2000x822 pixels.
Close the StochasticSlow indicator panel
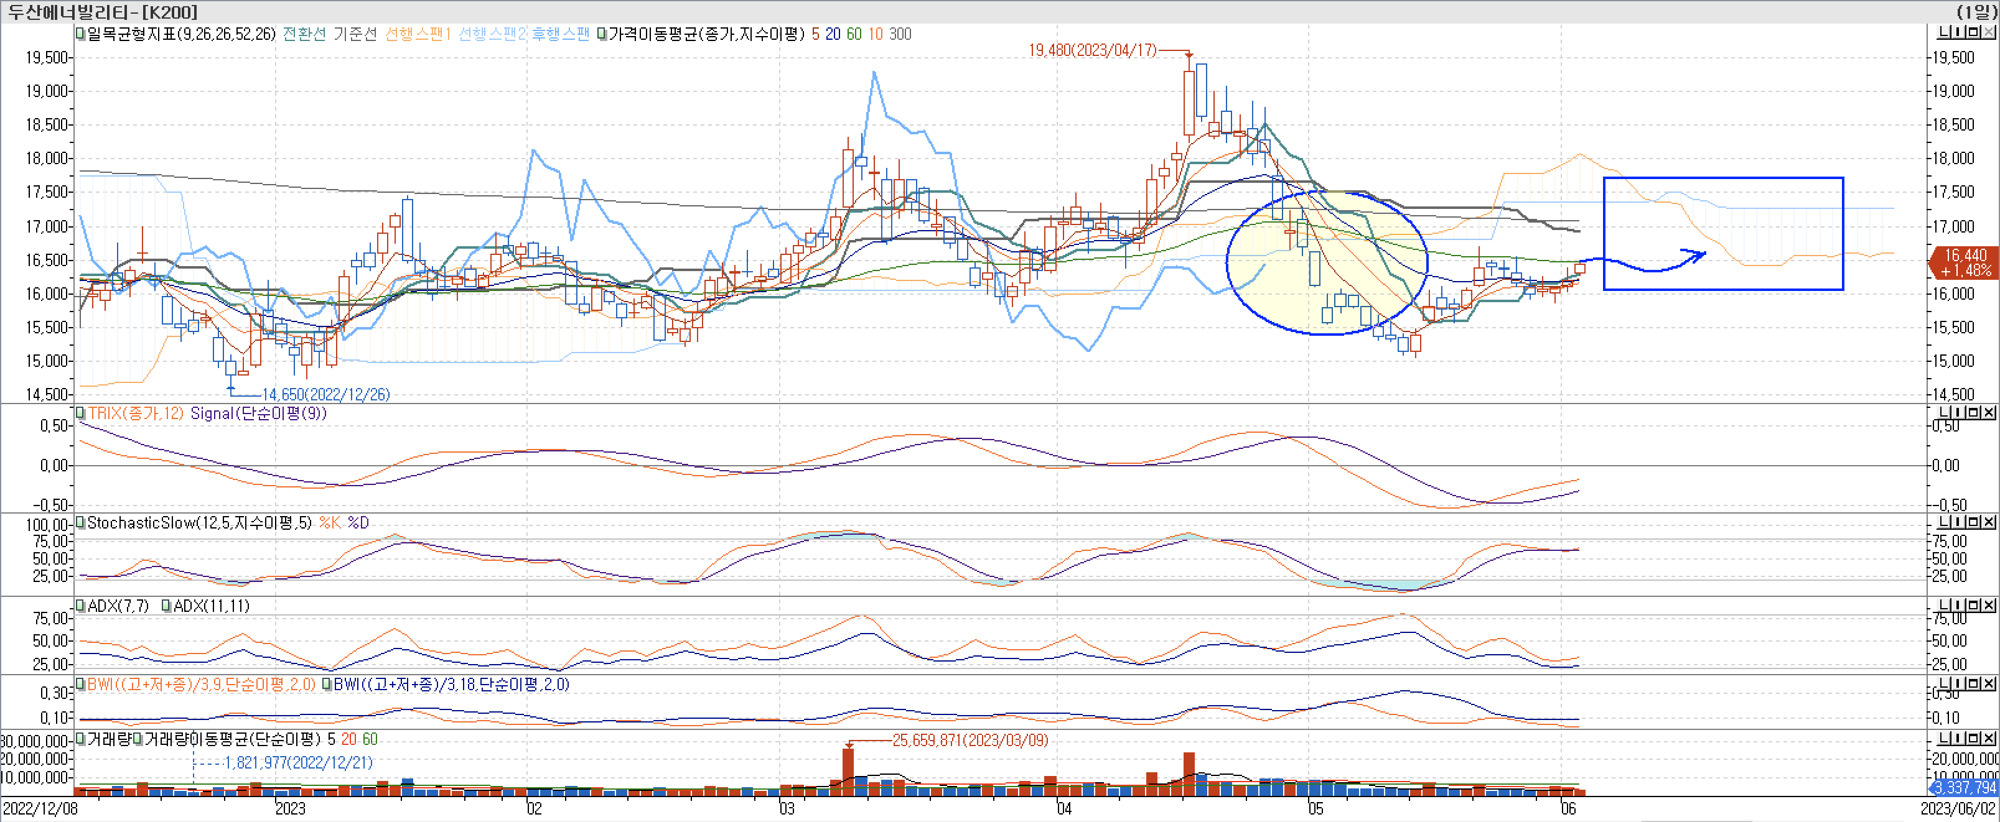click(1989, 522)
